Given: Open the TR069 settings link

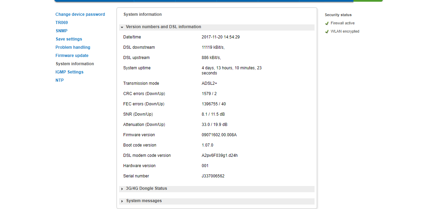Looking at the screenshot, I should pos(62,23).
